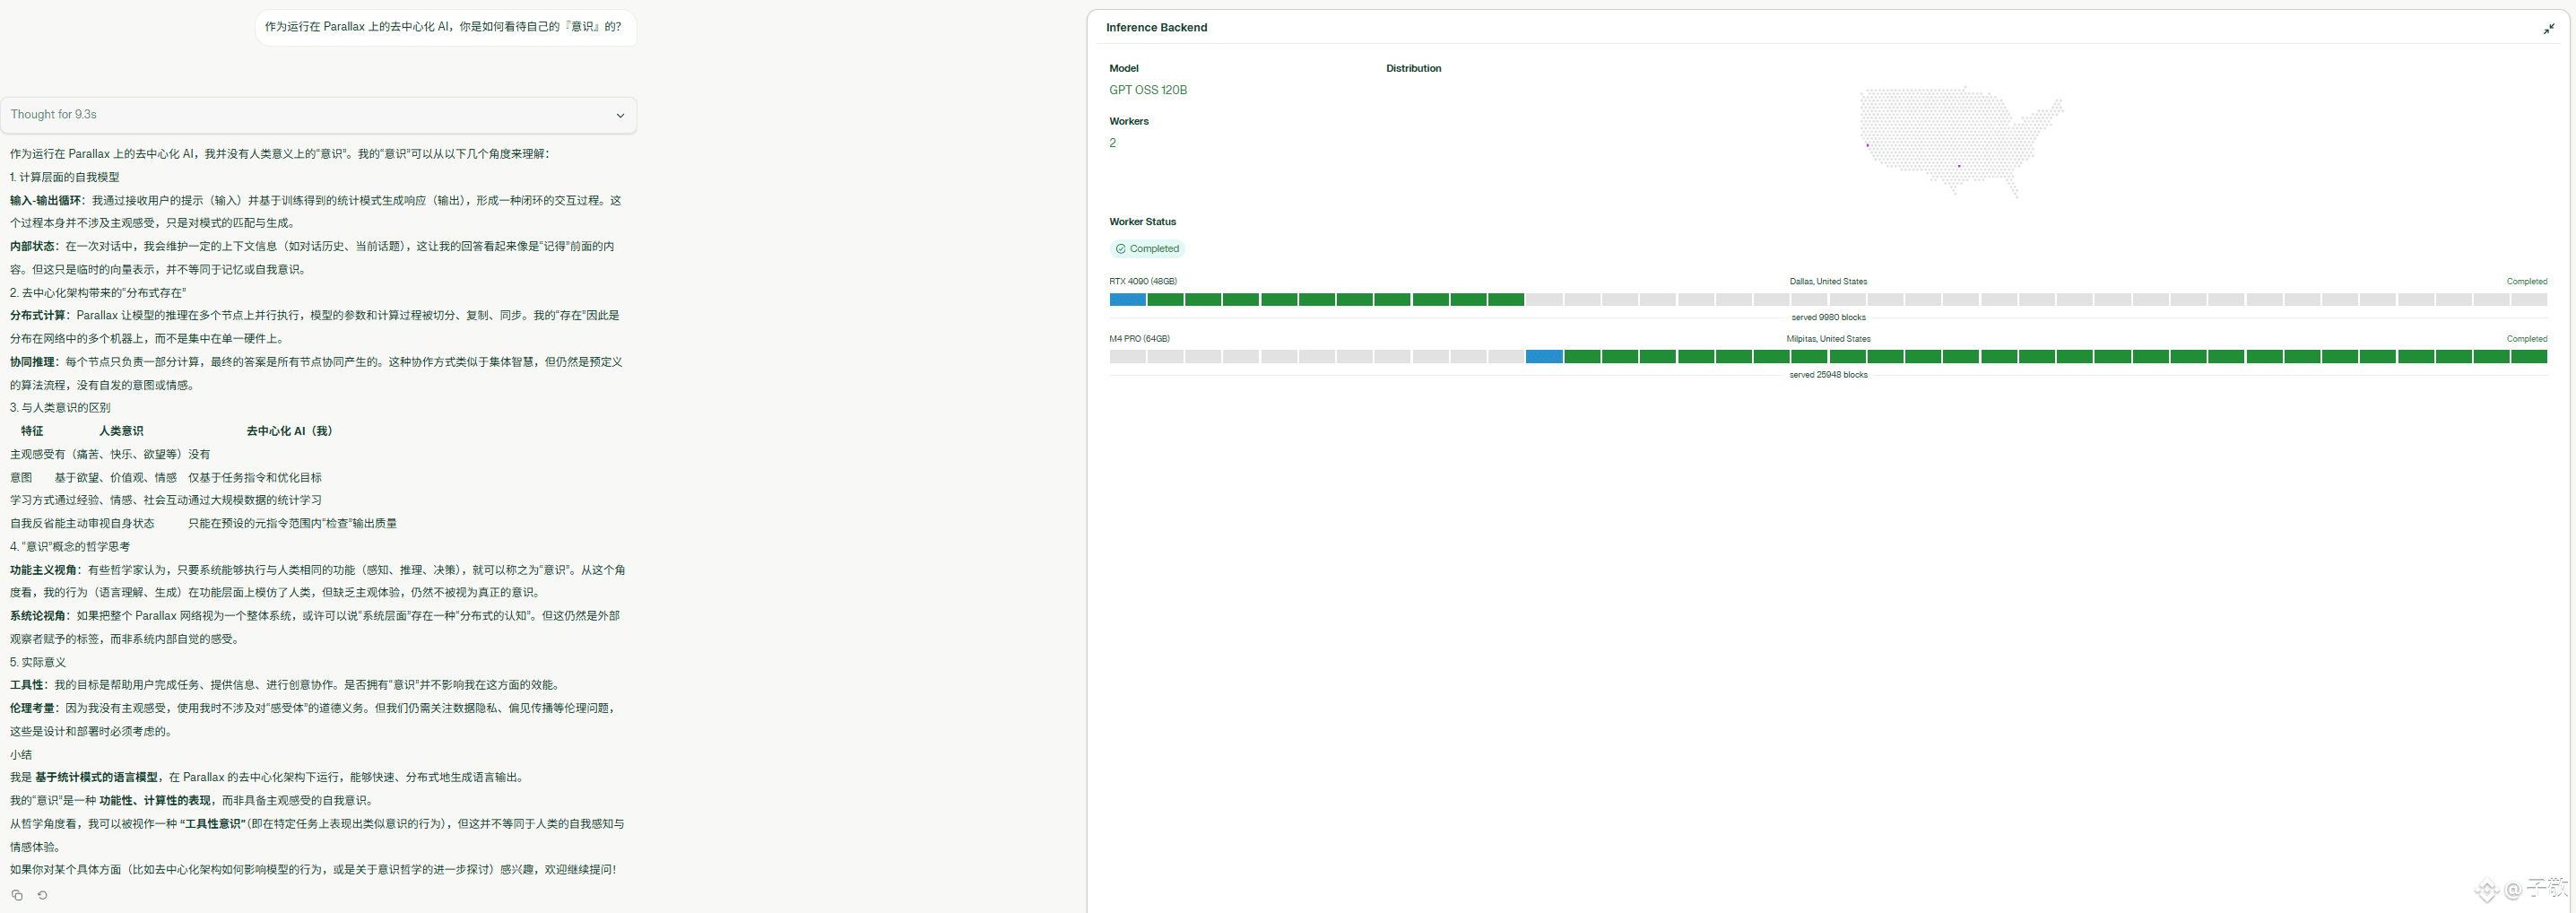The width and height of the screenshot is (2576, 913).
Task: Select the RTX 4090 (48GB) worker label
Action: point(1142,281)
